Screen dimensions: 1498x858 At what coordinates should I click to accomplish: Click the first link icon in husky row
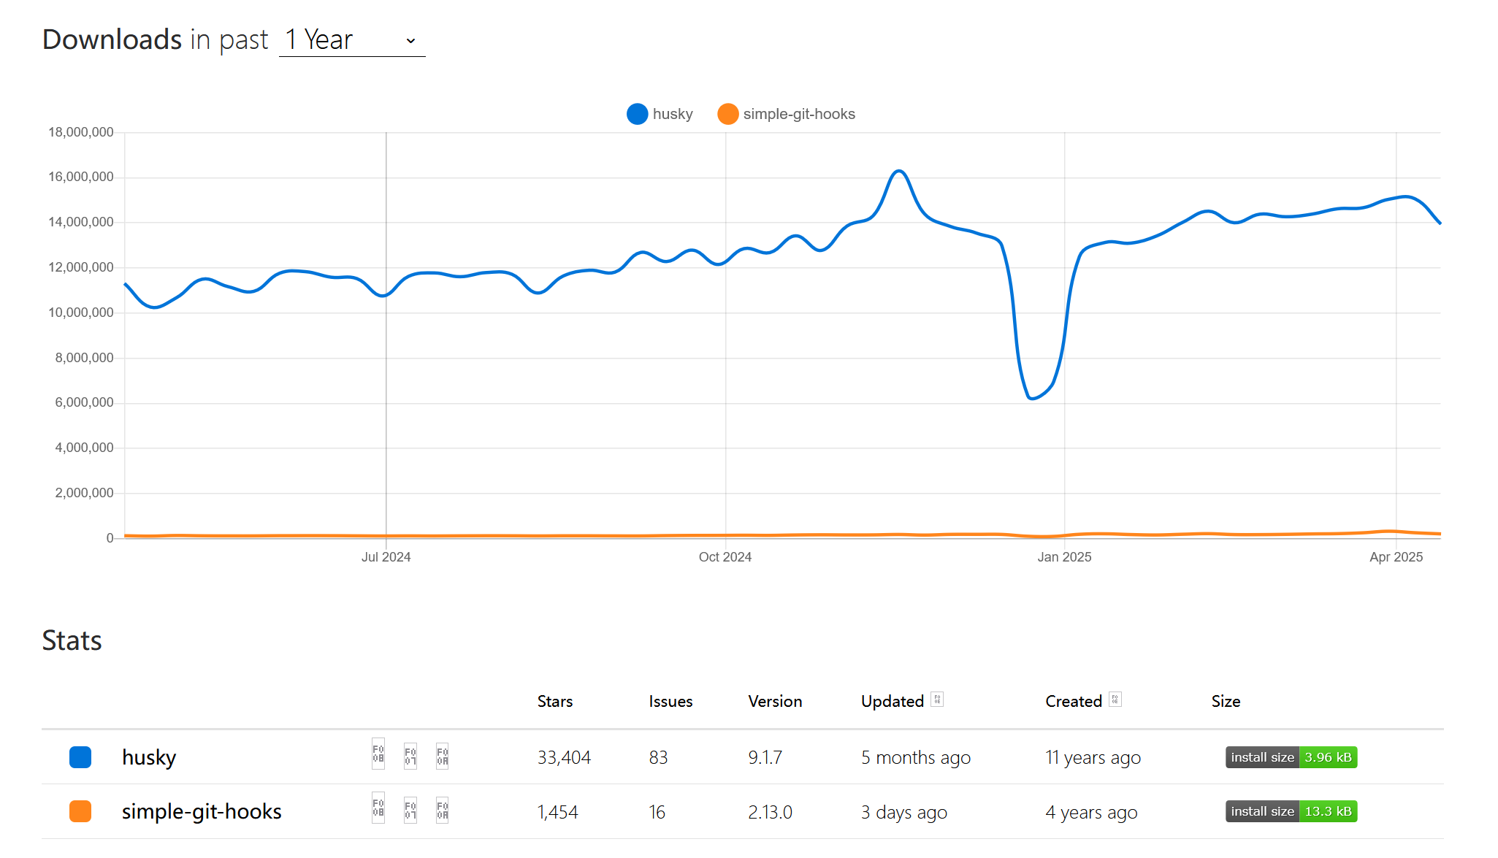[378, 755]
